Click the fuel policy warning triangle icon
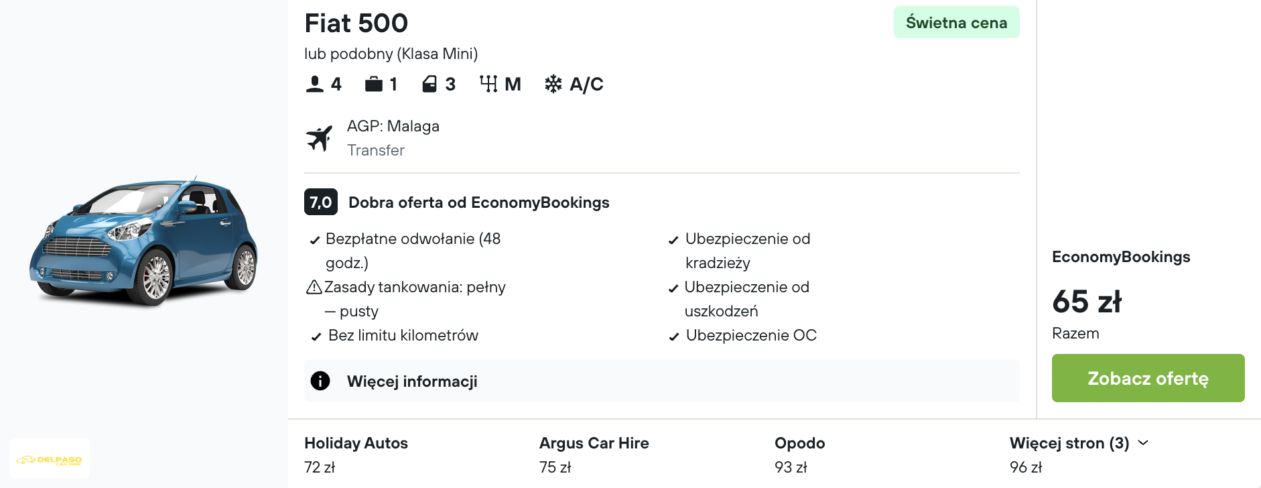 point(314,288)
